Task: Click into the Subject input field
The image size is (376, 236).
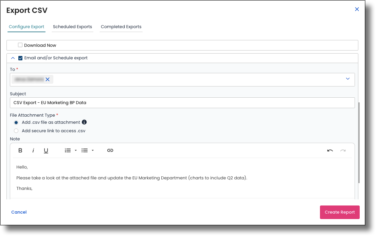Action: (136, 102)
